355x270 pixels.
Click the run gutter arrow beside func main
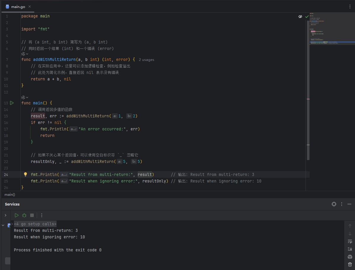pos(12,103)
